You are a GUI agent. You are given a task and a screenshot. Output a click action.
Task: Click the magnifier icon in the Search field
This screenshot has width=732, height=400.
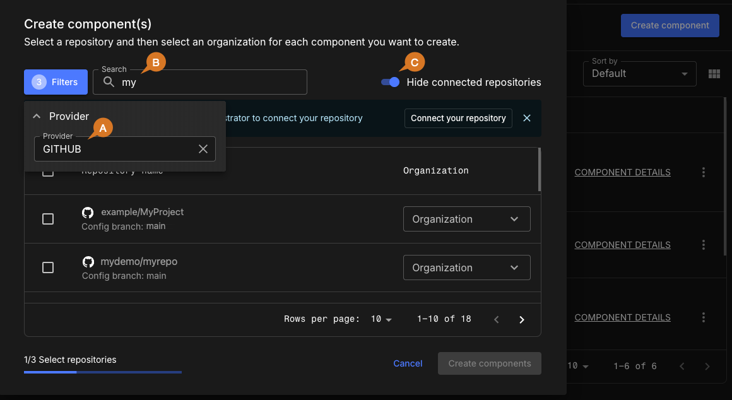[108, 82]
